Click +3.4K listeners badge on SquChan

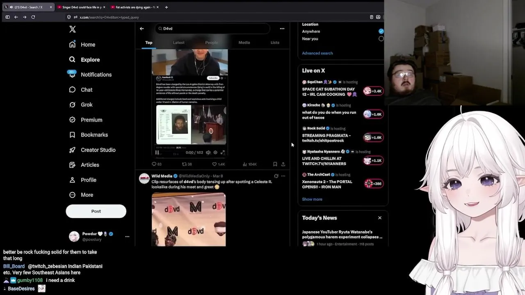[x=373, y=91]
